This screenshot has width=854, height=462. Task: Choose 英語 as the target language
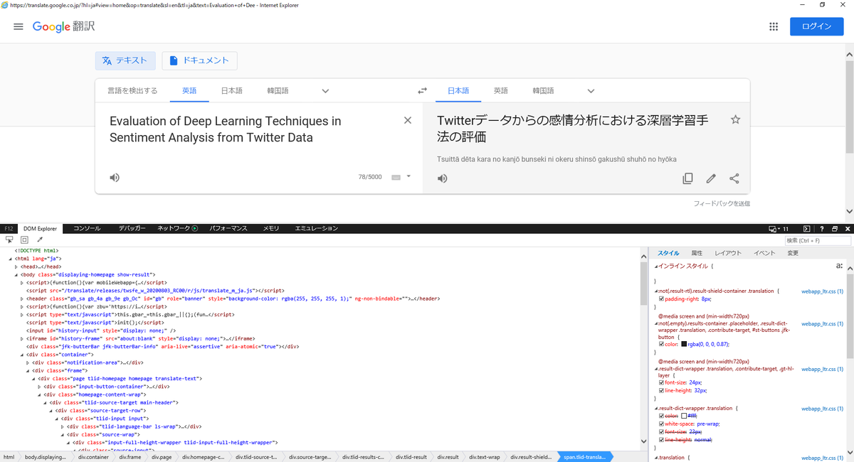(x=501, y=91)
